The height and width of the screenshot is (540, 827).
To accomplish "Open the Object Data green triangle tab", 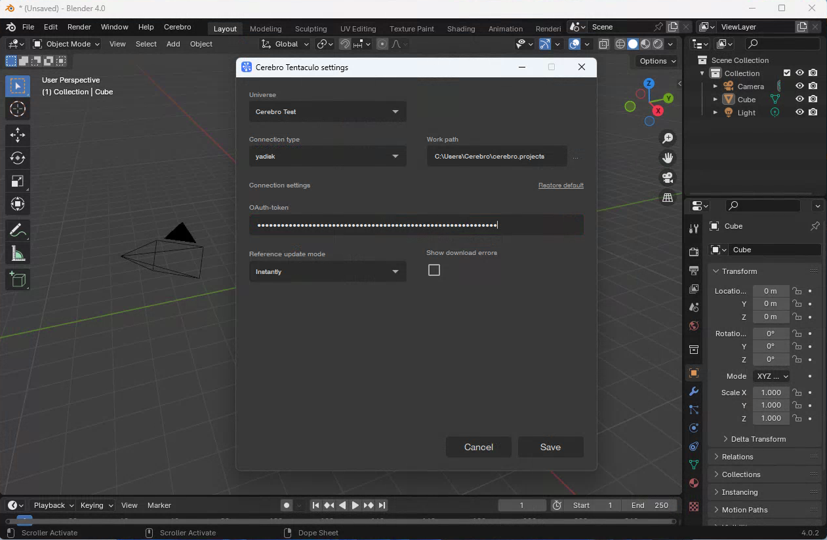I will click(694, 465).
